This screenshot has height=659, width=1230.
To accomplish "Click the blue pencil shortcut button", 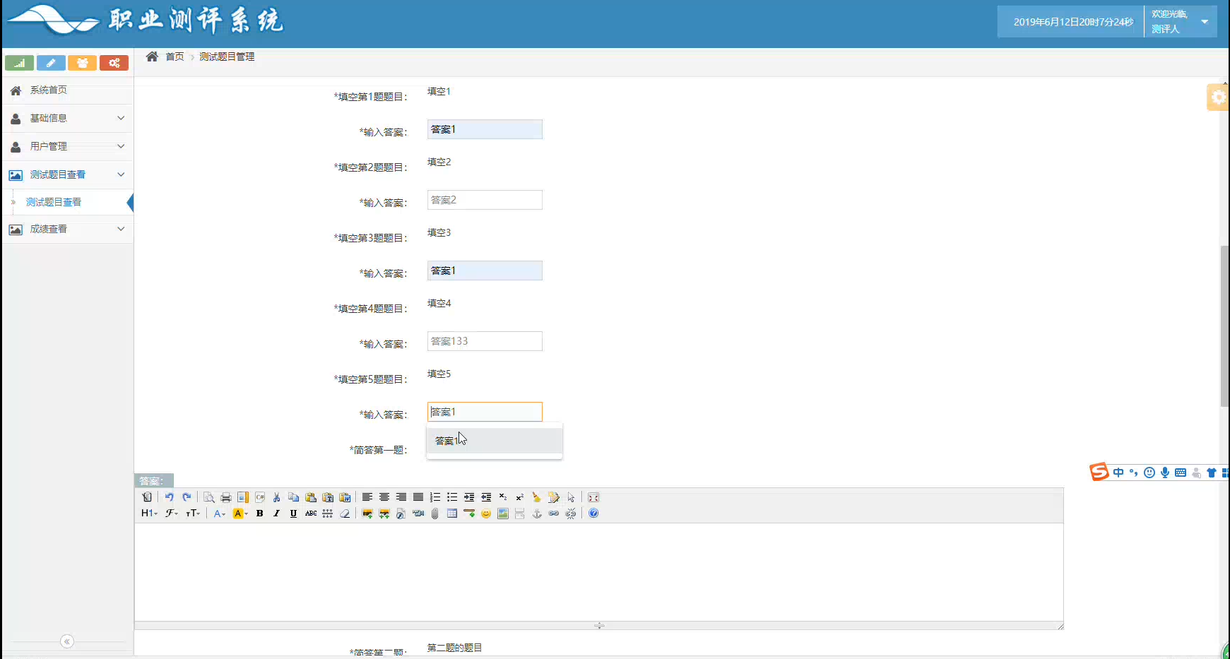I will pyautogui.click(x=51, y=63).
